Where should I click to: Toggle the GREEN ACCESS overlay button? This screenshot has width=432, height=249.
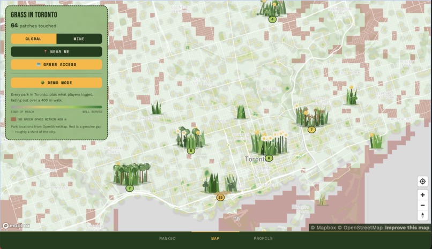[56, 64]
